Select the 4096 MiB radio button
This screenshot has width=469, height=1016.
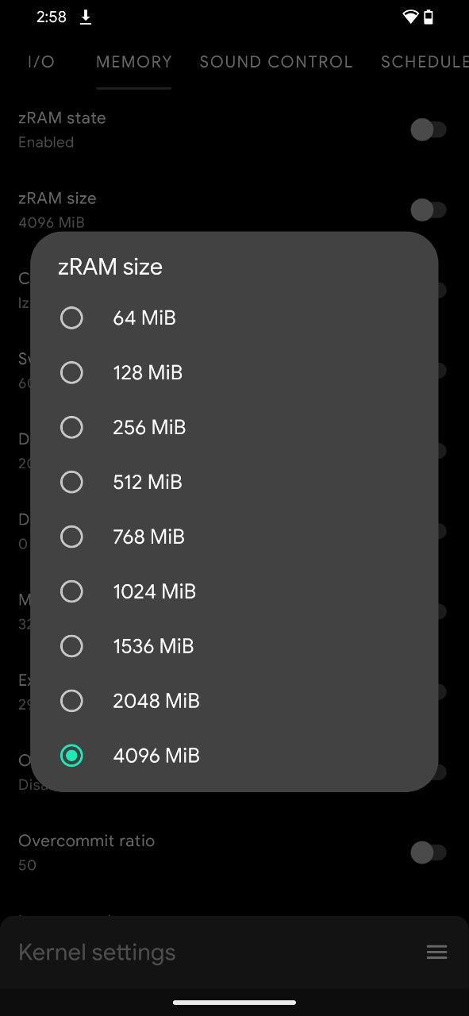click(71, 756)
